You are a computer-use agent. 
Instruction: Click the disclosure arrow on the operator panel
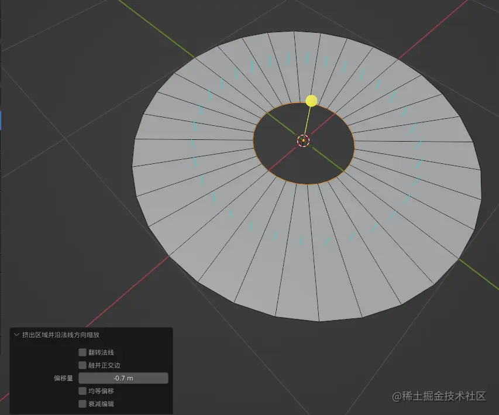[x=16, y=334]
